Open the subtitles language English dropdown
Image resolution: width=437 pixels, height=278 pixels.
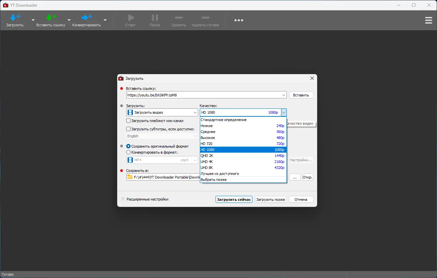(x=162, y=136)
